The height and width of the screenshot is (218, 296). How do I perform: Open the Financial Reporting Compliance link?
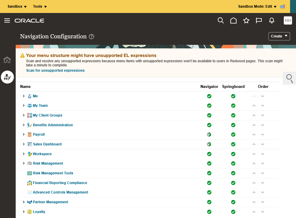pyautogui.click(x=60, y=183)
